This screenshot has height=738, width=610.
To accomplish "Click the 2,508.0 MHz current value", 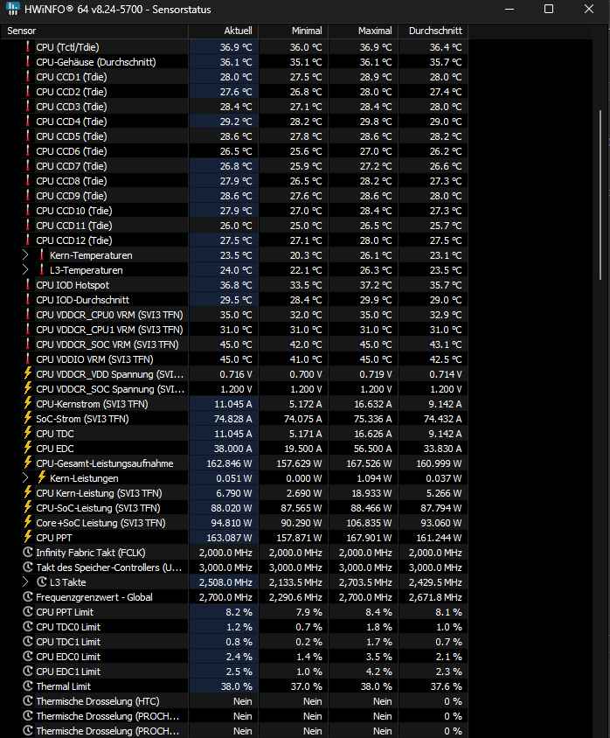I will (225, 582).
